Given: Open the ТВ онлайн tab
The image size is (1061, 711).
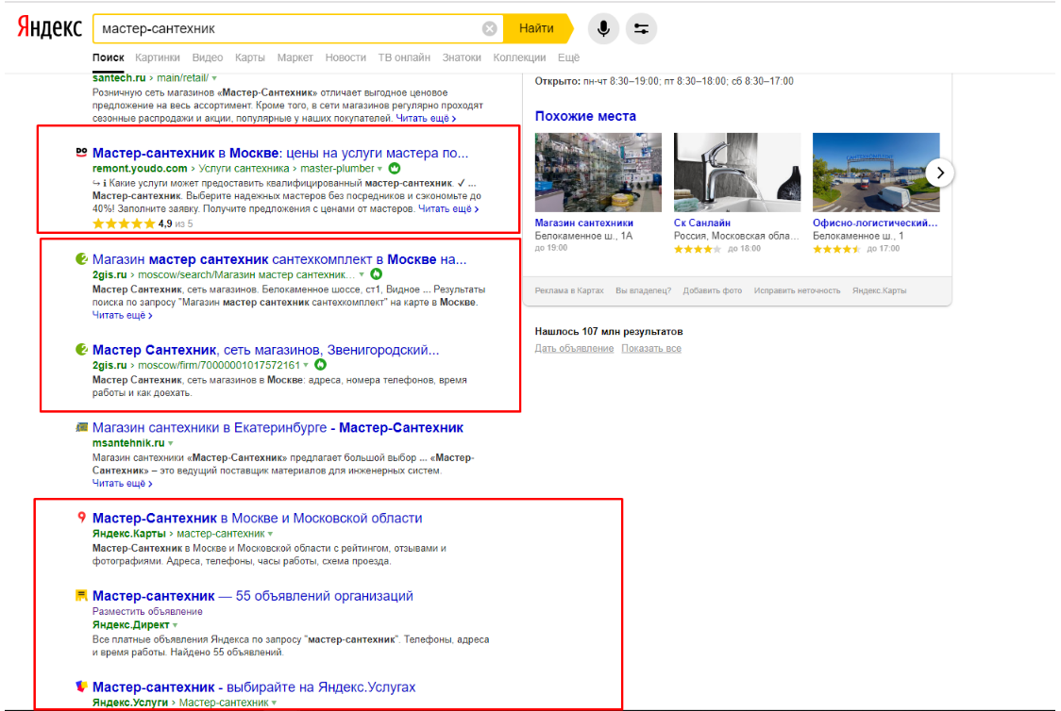Looking at the screenshot, I should 404,58.
